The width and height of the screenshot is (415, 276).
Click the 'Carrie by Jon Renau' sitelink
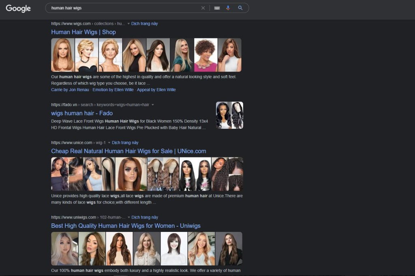click(x=70, y=90)
